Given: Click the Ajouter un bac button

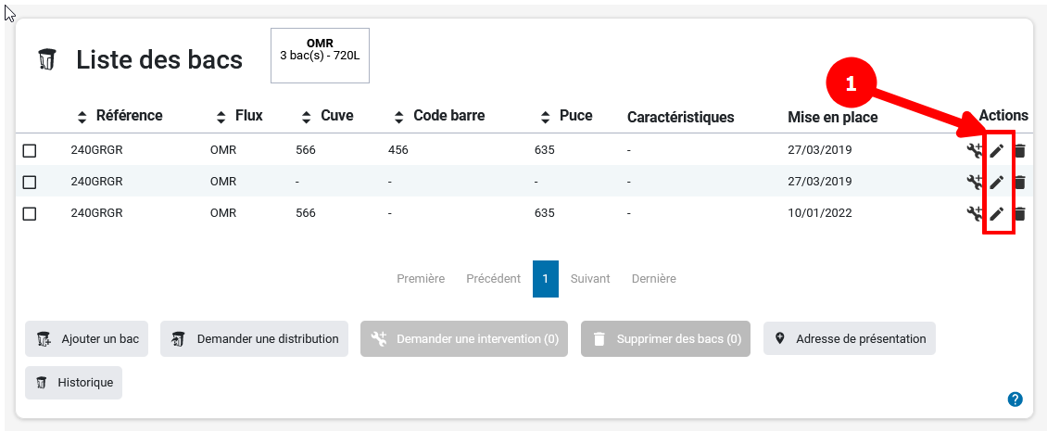Looking at the screenshot, I should (86, 339).
